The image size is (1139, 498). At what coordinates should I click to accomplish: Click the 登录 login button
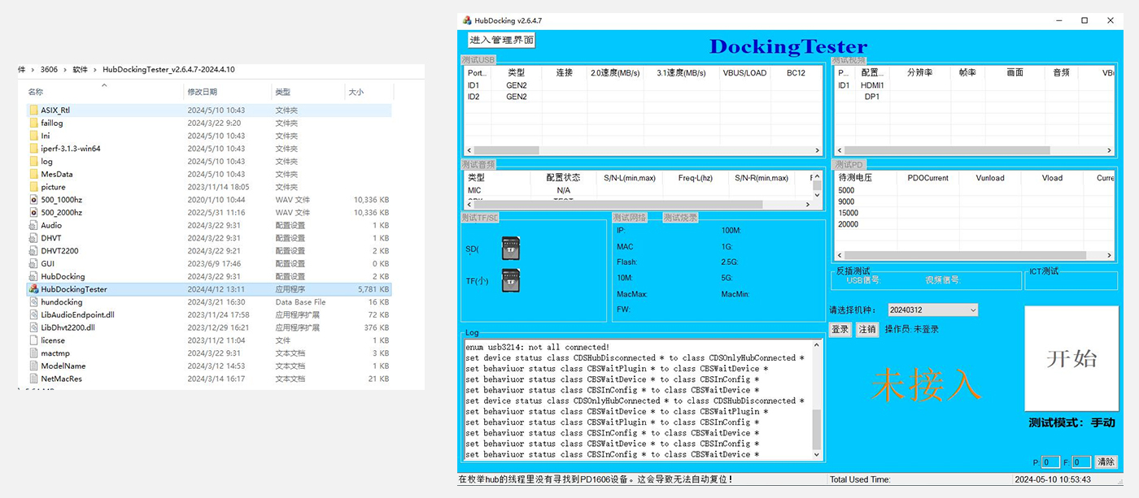pyautogui.click(x=840, y=329)
